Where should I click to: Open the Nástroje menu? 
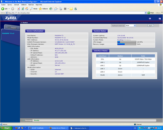[31, 5]
